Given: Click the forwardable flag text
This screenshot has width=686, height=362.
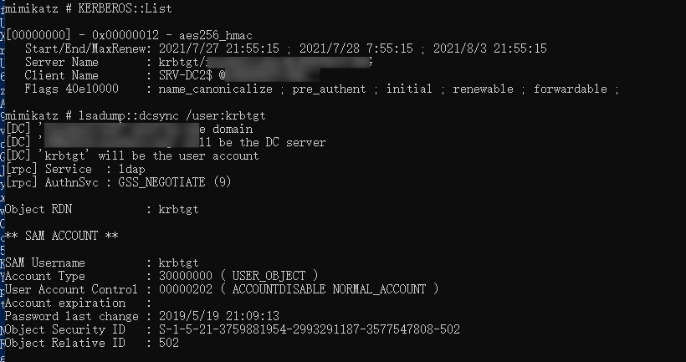Looking at the screenshot, I should (x=570, y=89).
